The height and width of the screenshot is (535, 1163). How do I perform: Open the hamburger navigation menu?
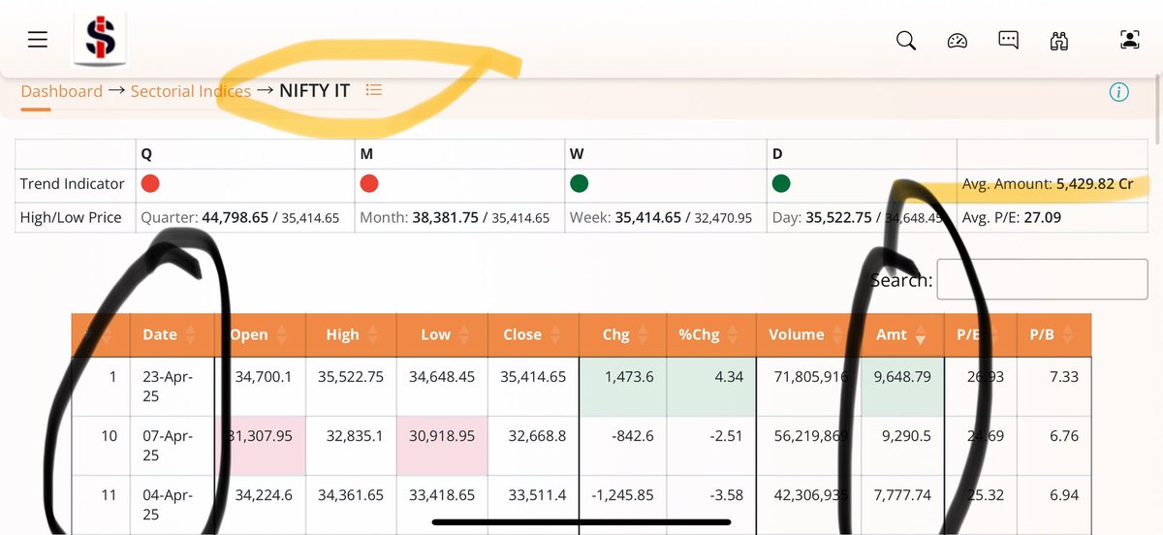click(x=38, y=40)
